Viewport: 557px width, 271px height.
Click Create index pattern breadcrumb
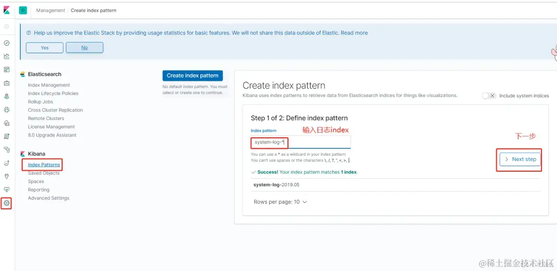pos(94,10)
